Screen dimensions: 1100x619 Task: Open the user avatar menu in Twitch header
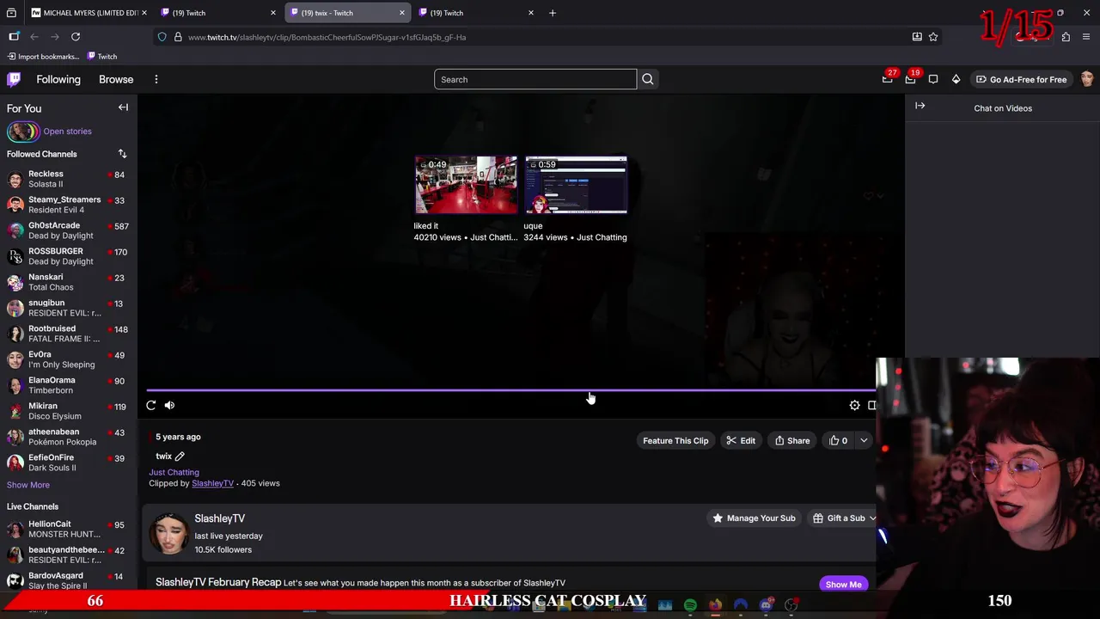pos(1087,79)
